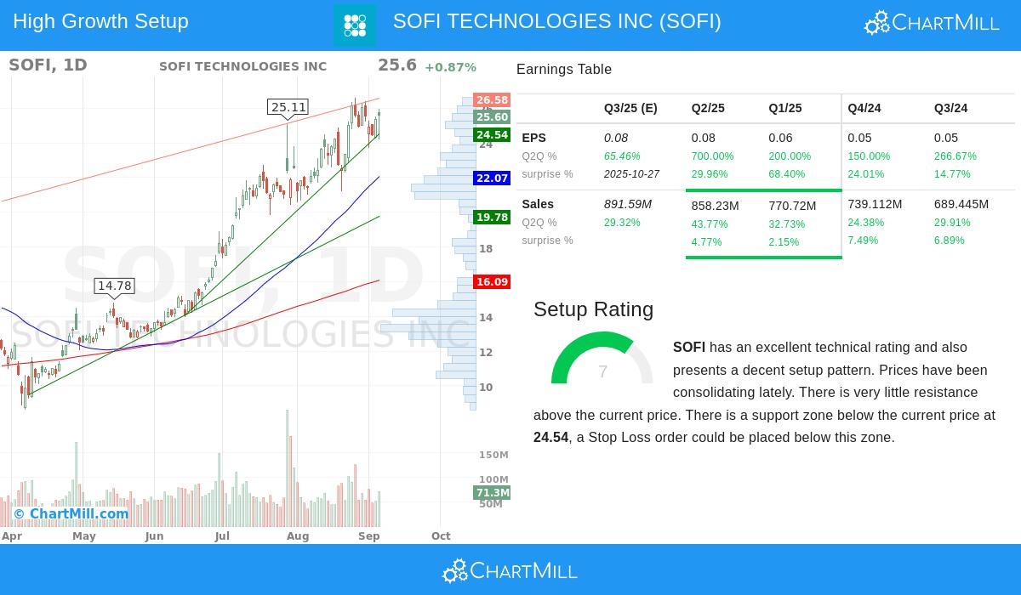The width and height of the screenshot is (1021, 595).
Task: Click the 71.3M volume label
Action: 492,493
